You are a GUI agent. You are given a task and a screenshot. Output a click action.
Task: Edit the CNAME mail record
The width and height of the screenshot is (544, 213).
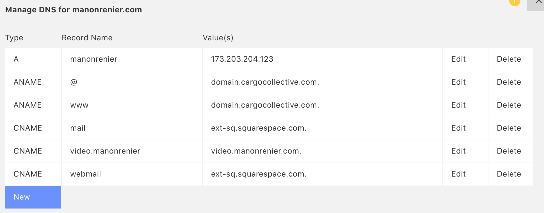coord(458,128)
